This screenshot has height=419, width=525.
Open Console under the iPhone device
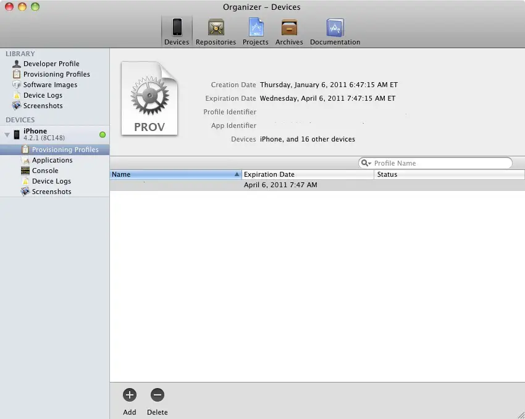pyautogui.click(x=45, y=171)
